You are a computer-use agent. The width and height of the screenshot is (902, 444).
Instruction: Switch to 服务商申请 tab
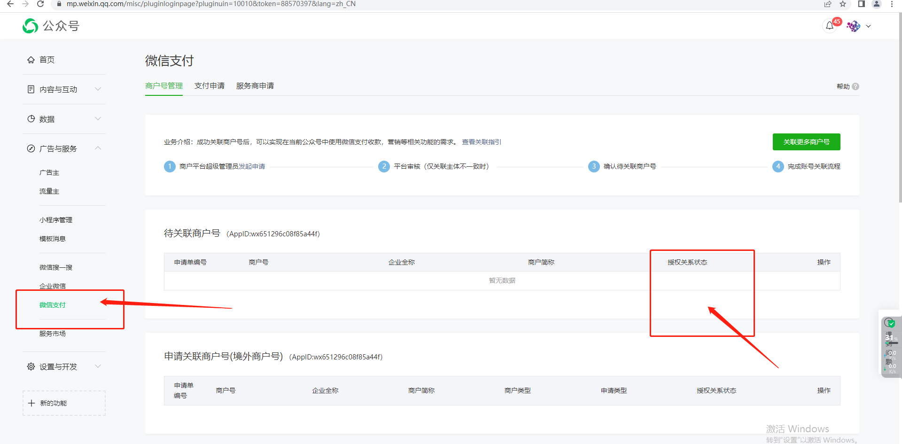tap(255, 86)
